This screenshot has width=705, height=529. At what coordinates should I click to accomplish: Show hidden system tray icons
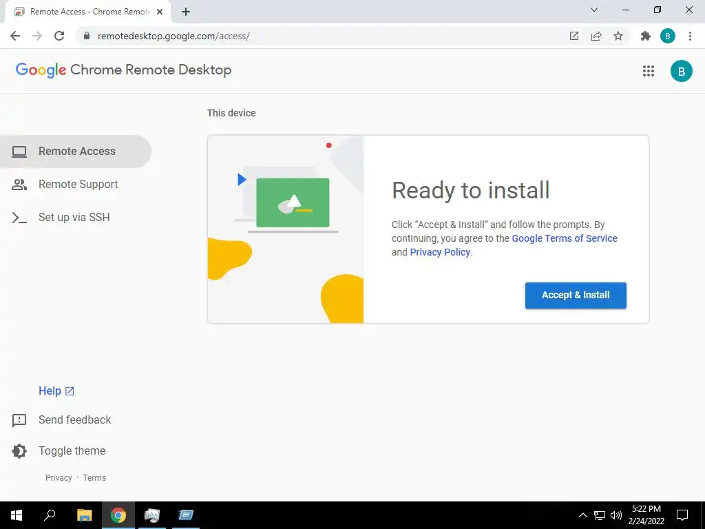click(x=582, y=515)
